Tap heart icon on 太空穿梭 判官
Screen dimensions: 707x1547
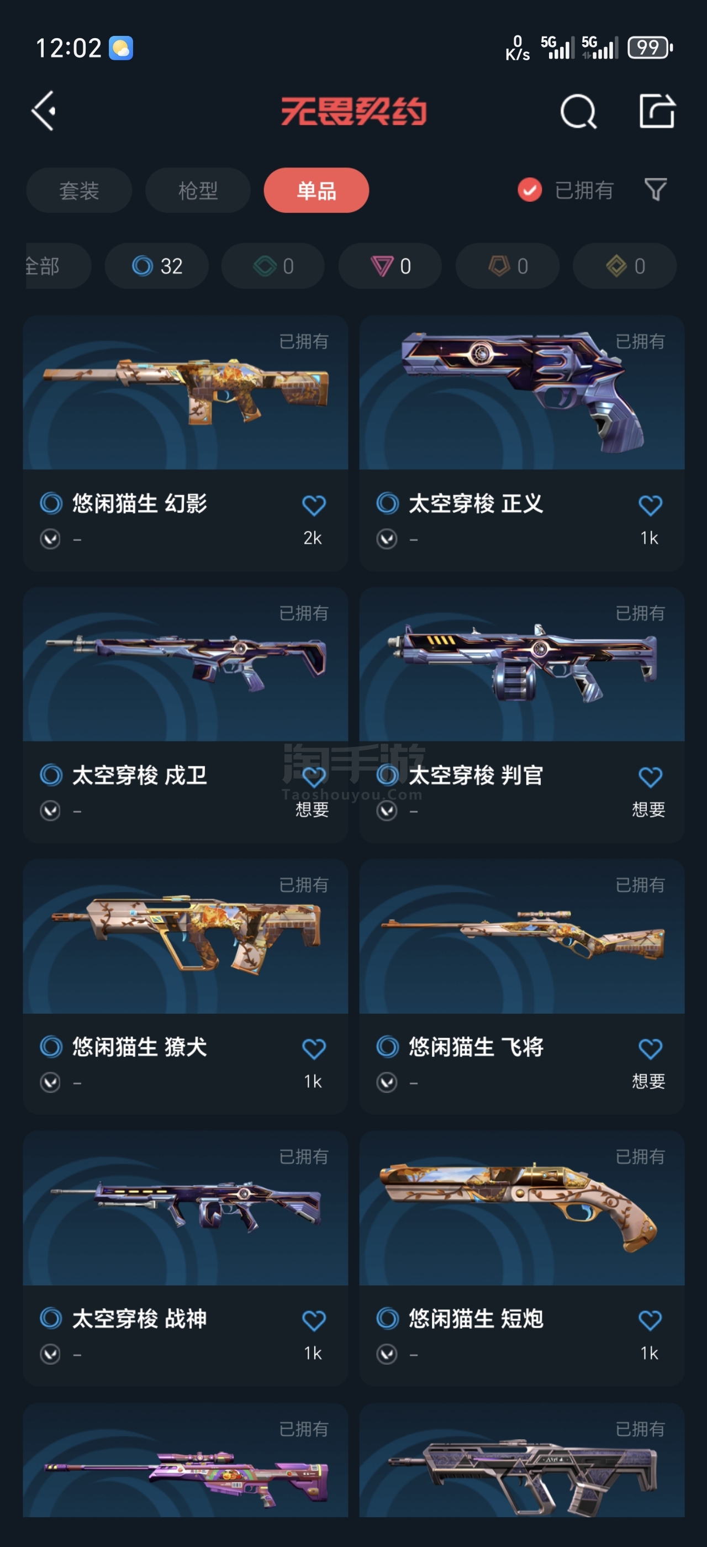point(650,776)
